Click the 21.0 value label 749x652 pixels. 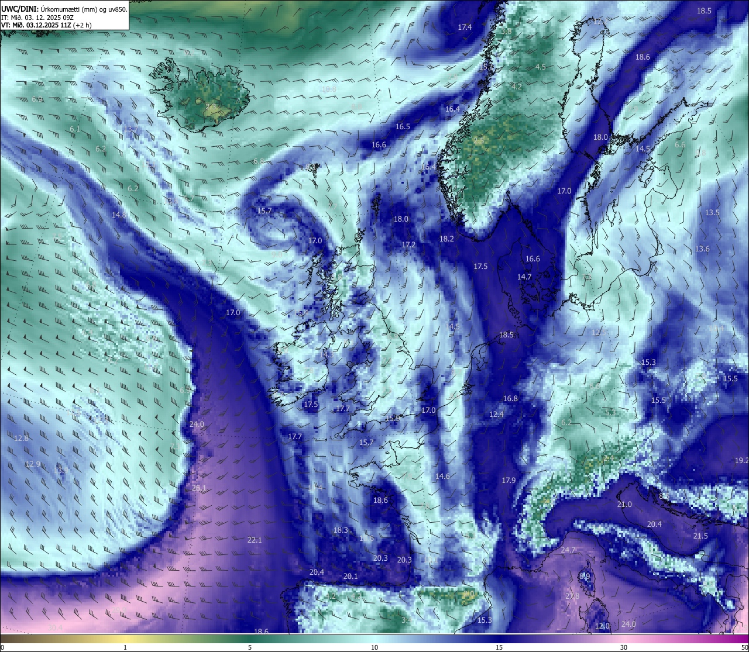pos(624,504)
